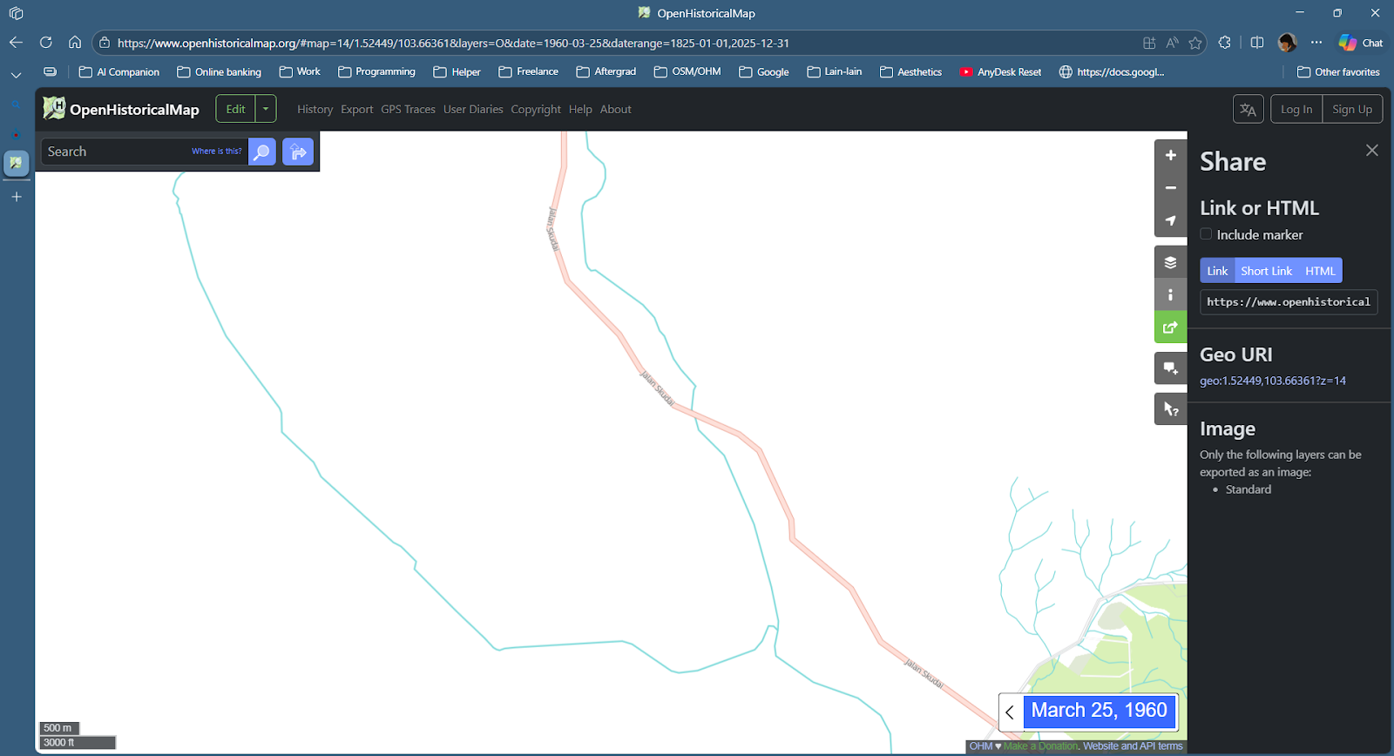Open the AnyDesk Reset bookmark

pyautogui.click(x=1000, y=72)
